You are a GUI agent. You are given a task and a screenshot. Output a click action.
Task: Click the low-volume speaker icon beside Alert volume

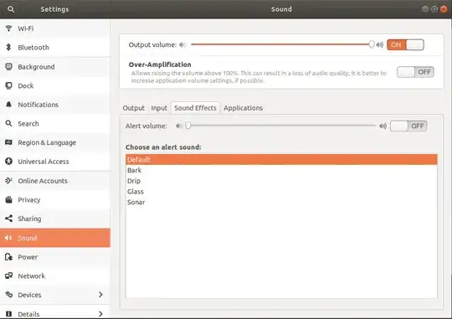pos(179,126)
